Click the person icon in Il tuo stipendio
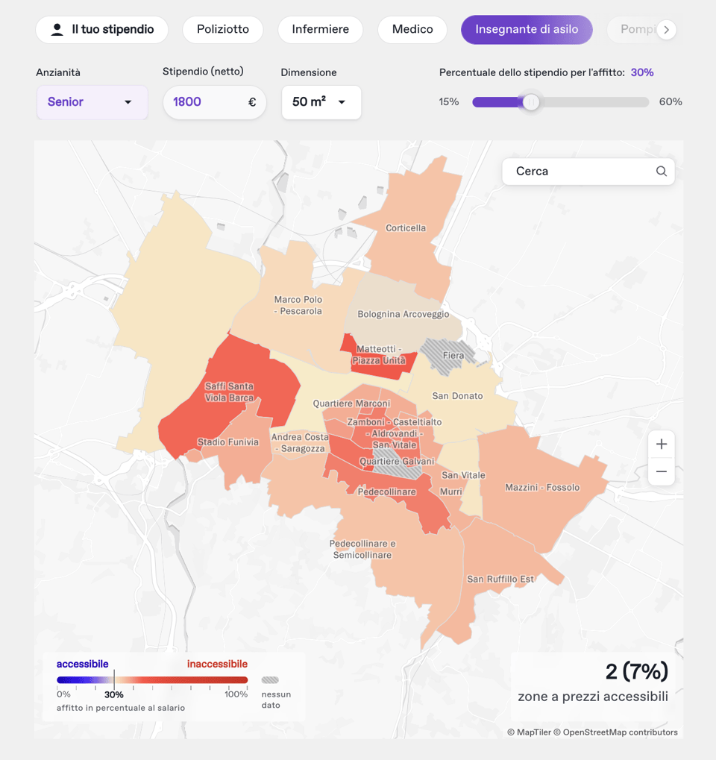 tap(57, 30)
